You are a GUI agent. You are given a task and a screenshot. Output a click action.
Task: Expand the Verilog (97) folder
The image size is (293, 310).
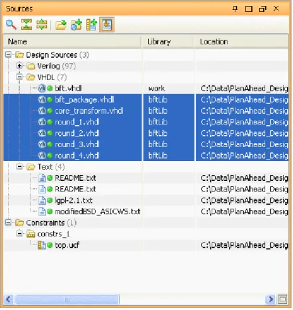19,66
